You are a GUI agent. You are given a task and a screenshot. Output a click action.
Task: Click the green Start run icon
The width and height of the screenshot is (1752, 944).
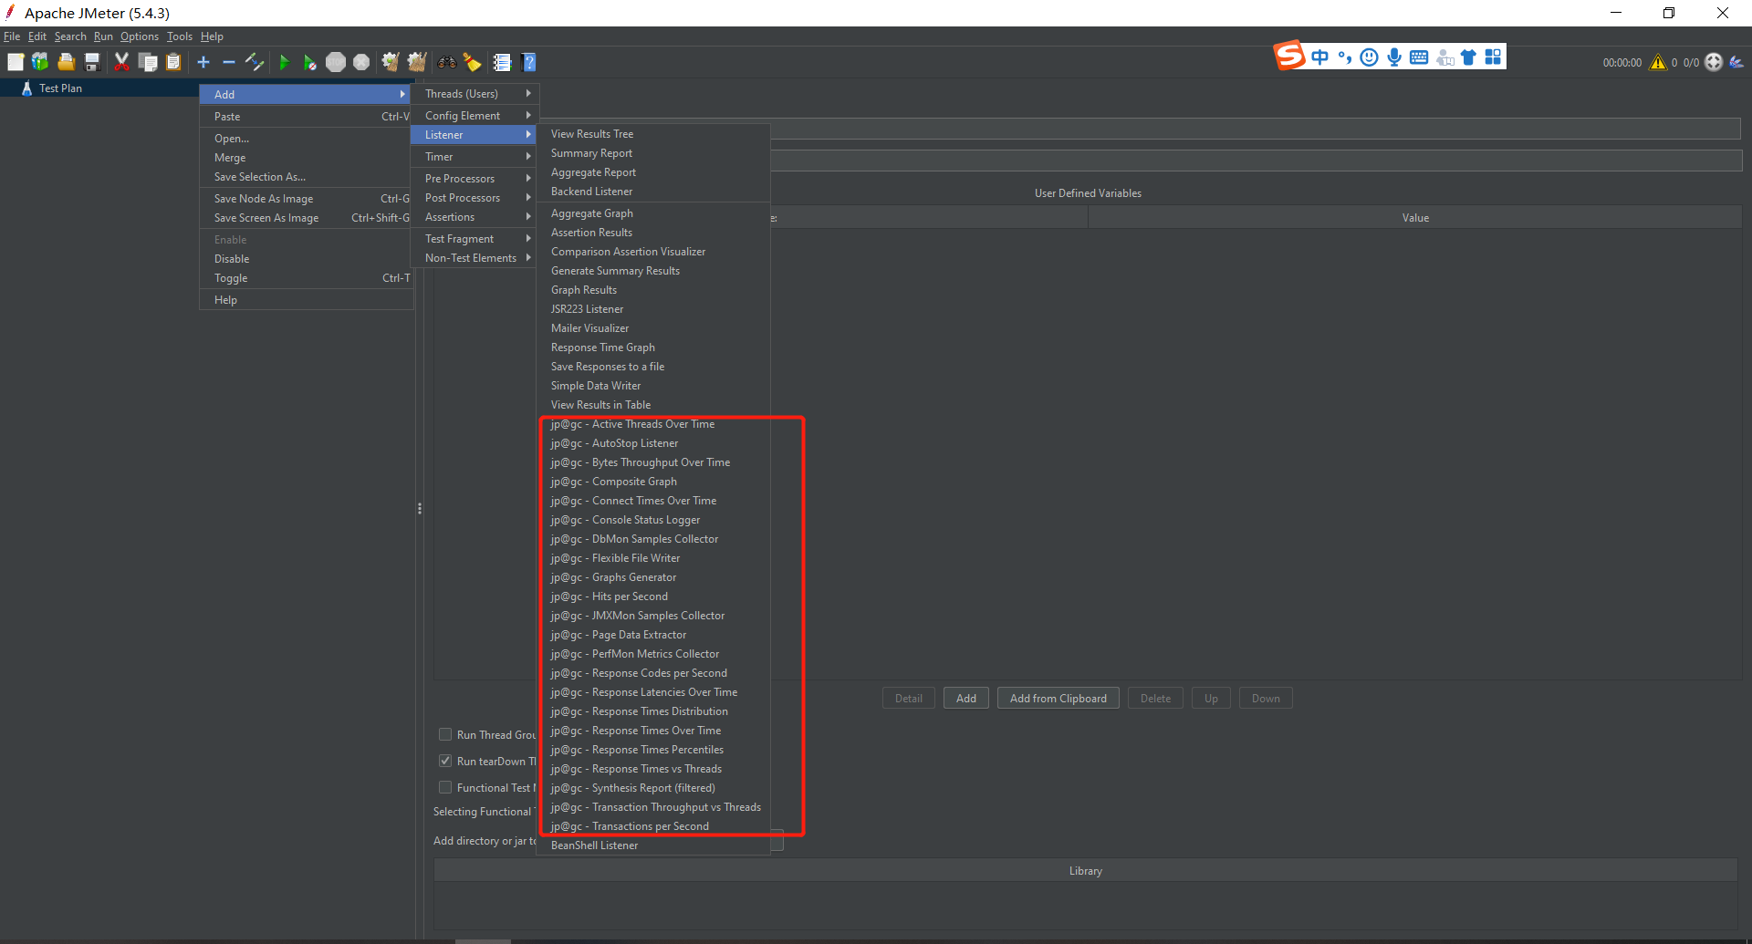pyautogui.click(x=284, y=62)
